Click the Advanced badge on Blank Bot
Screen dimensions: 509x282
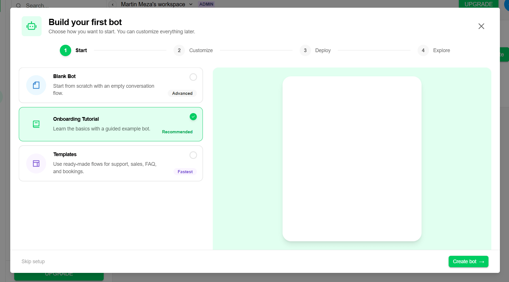click(182, 93)
